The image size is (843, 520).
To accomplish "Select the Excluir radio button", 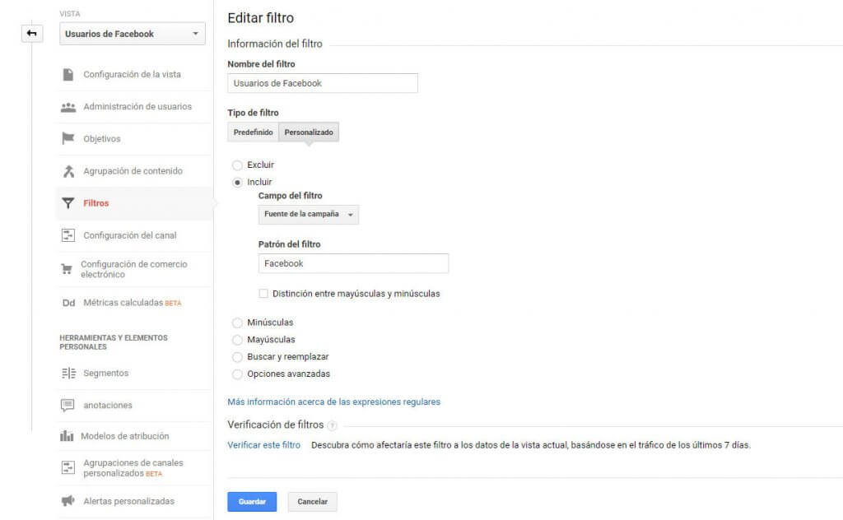I will [x=237, y=165].
